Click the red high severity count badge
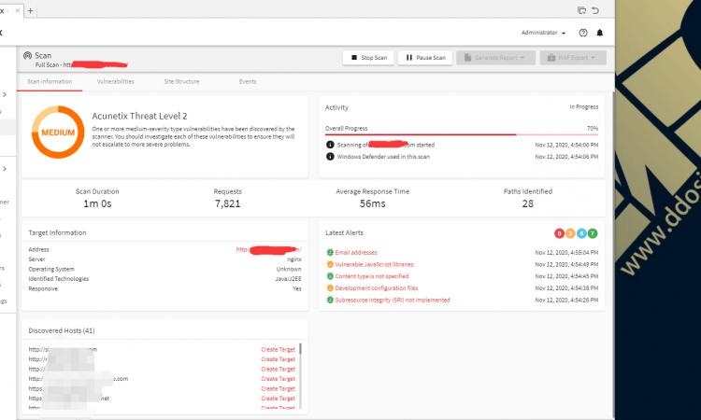Image resolution: width=701 pixels, height=420 pixels. pyautogui.click(x=559, y=233)
